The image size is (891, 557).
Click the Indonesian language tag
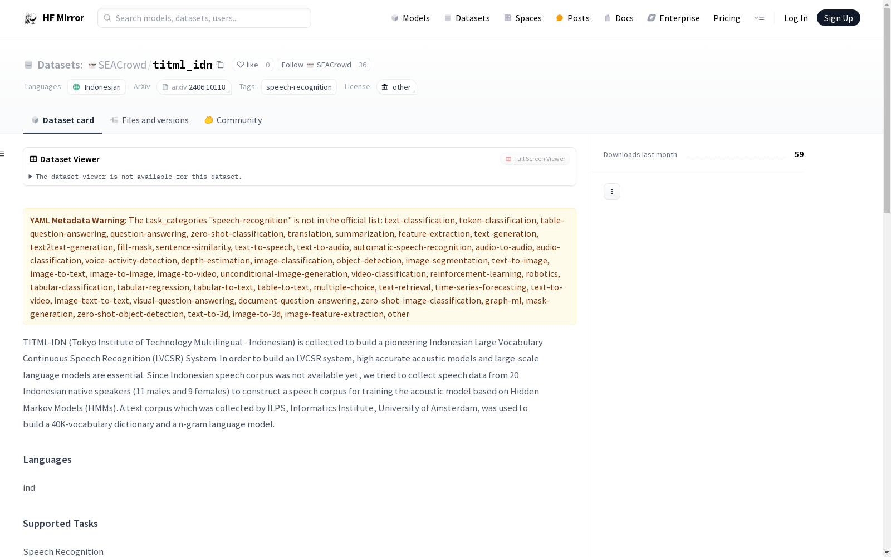pyautogui.click(x=96, y=87)
